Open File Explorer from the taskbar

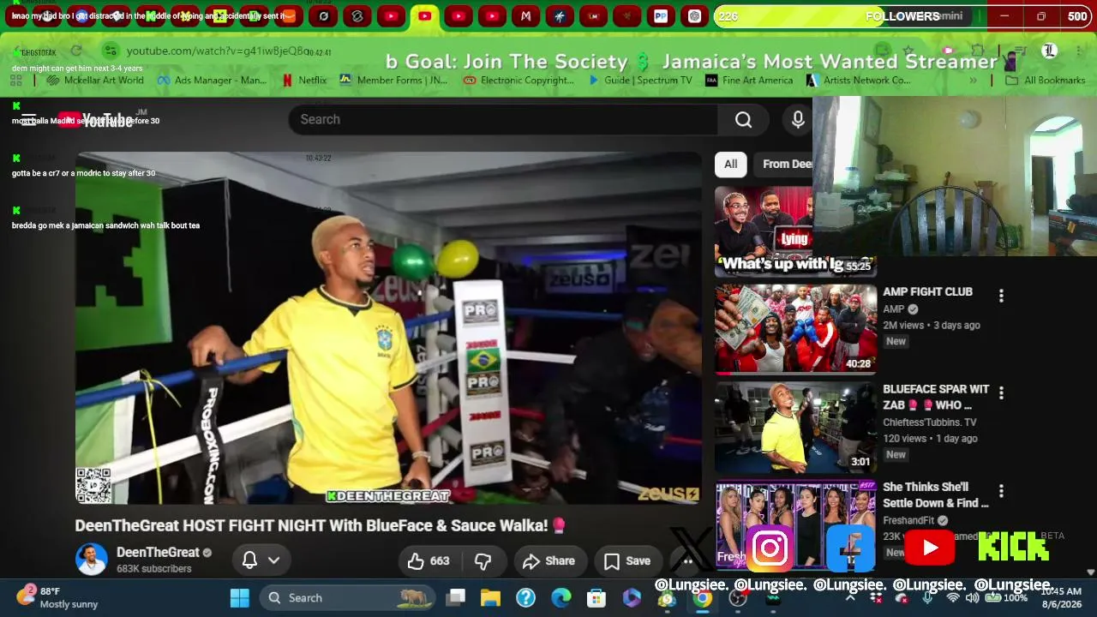point(490,597)
